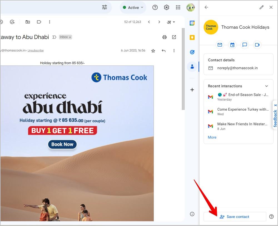Start chat with this contact

coord(245,45)
